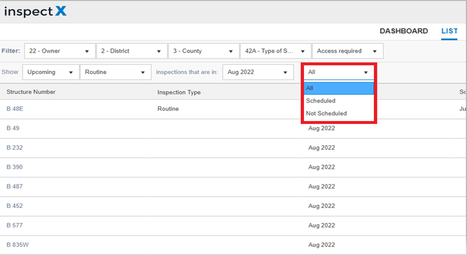Open the 3 - County dropdown

click(x=204, y=51)
